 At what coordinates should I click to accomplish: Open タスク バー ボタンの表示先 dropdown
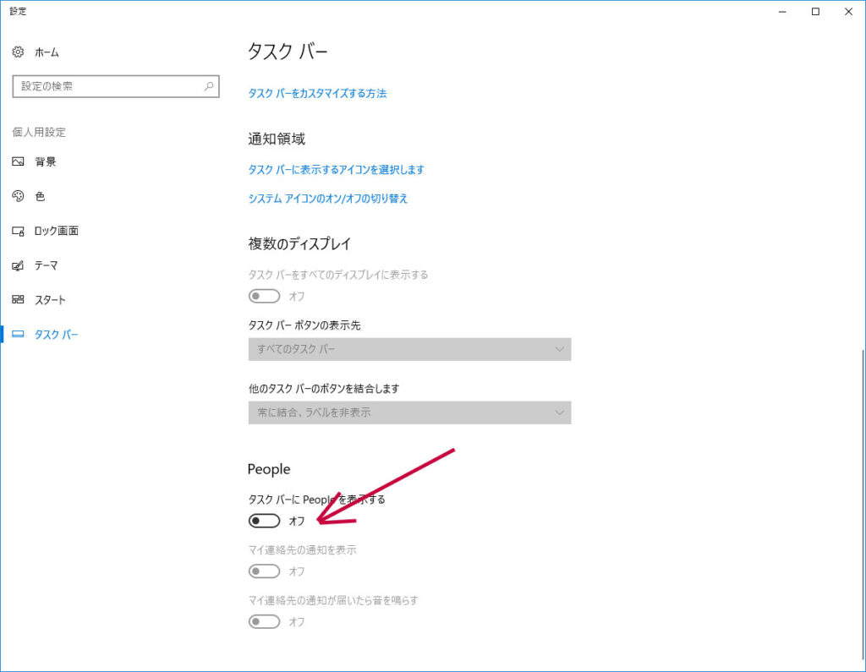(409, 349)
